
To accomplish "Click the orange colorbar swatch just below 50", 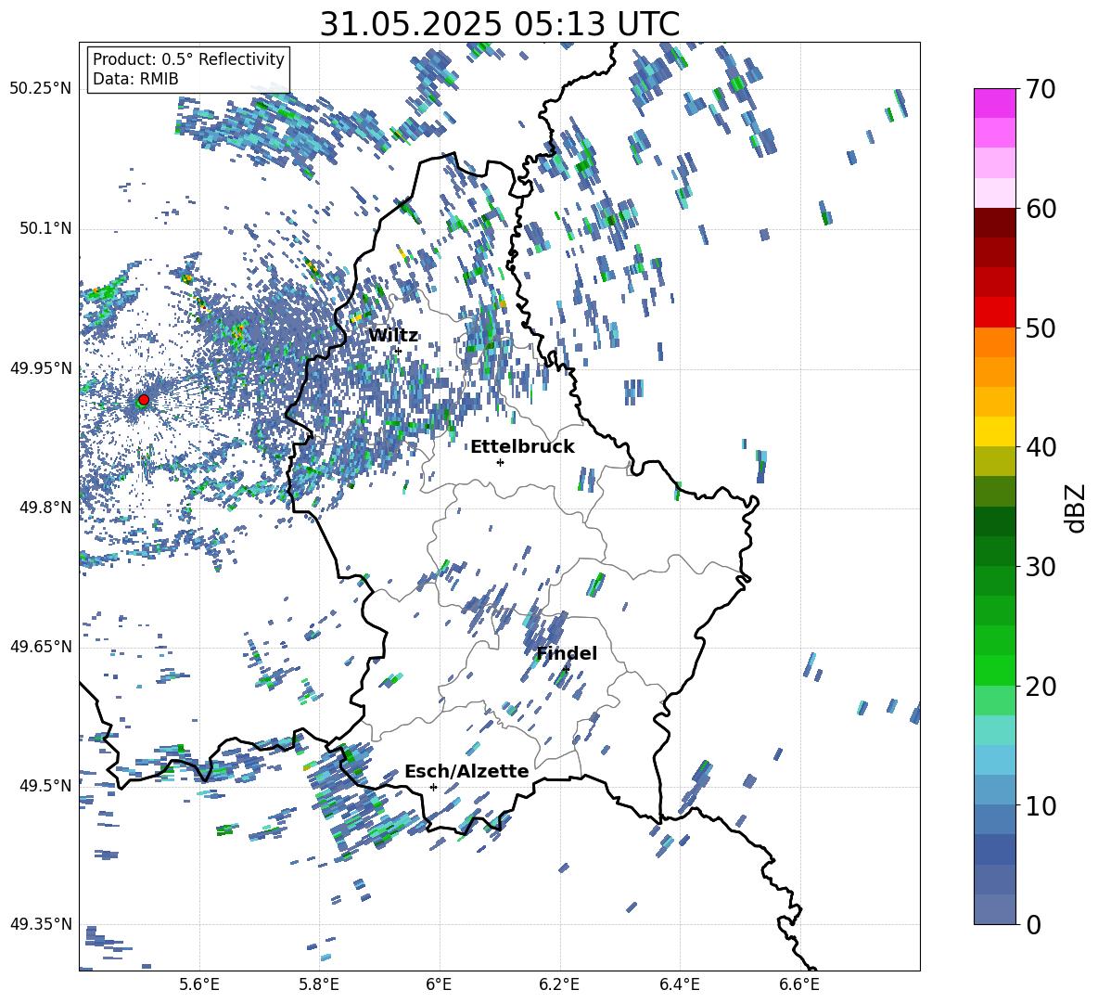I will pos(994,341).
